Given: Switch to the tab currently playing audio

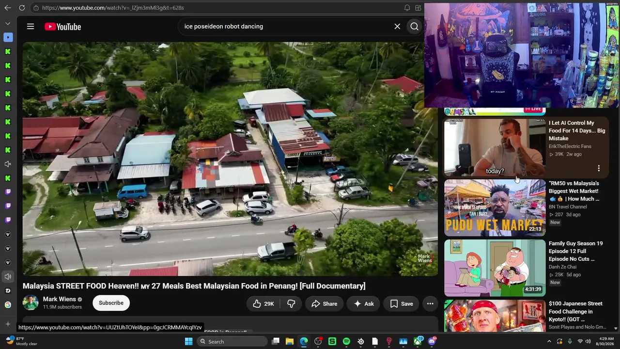Looking at the screenshot, I should [x=8, y=277].
